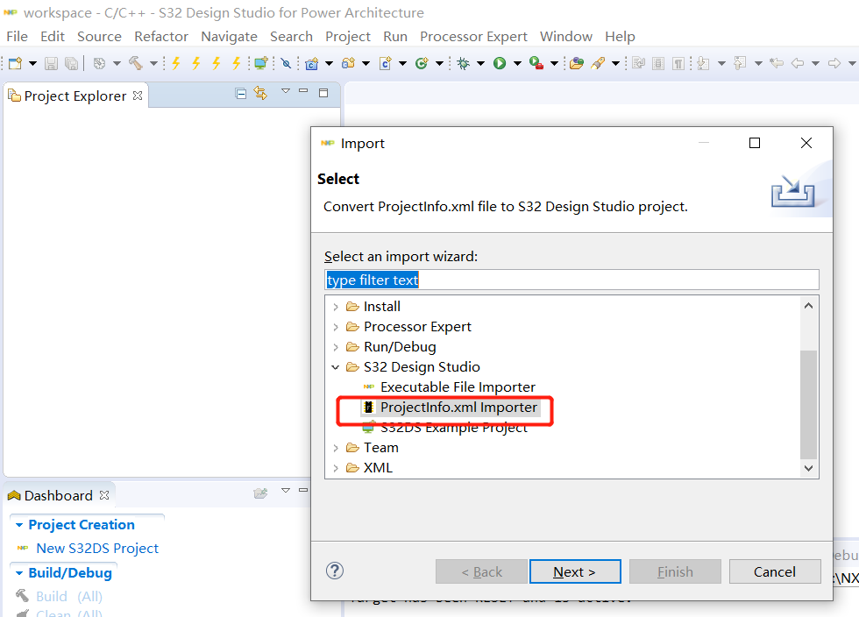Expand the Run/Debug folder
This screenshot has height=617, width=859.
(336, 347)
